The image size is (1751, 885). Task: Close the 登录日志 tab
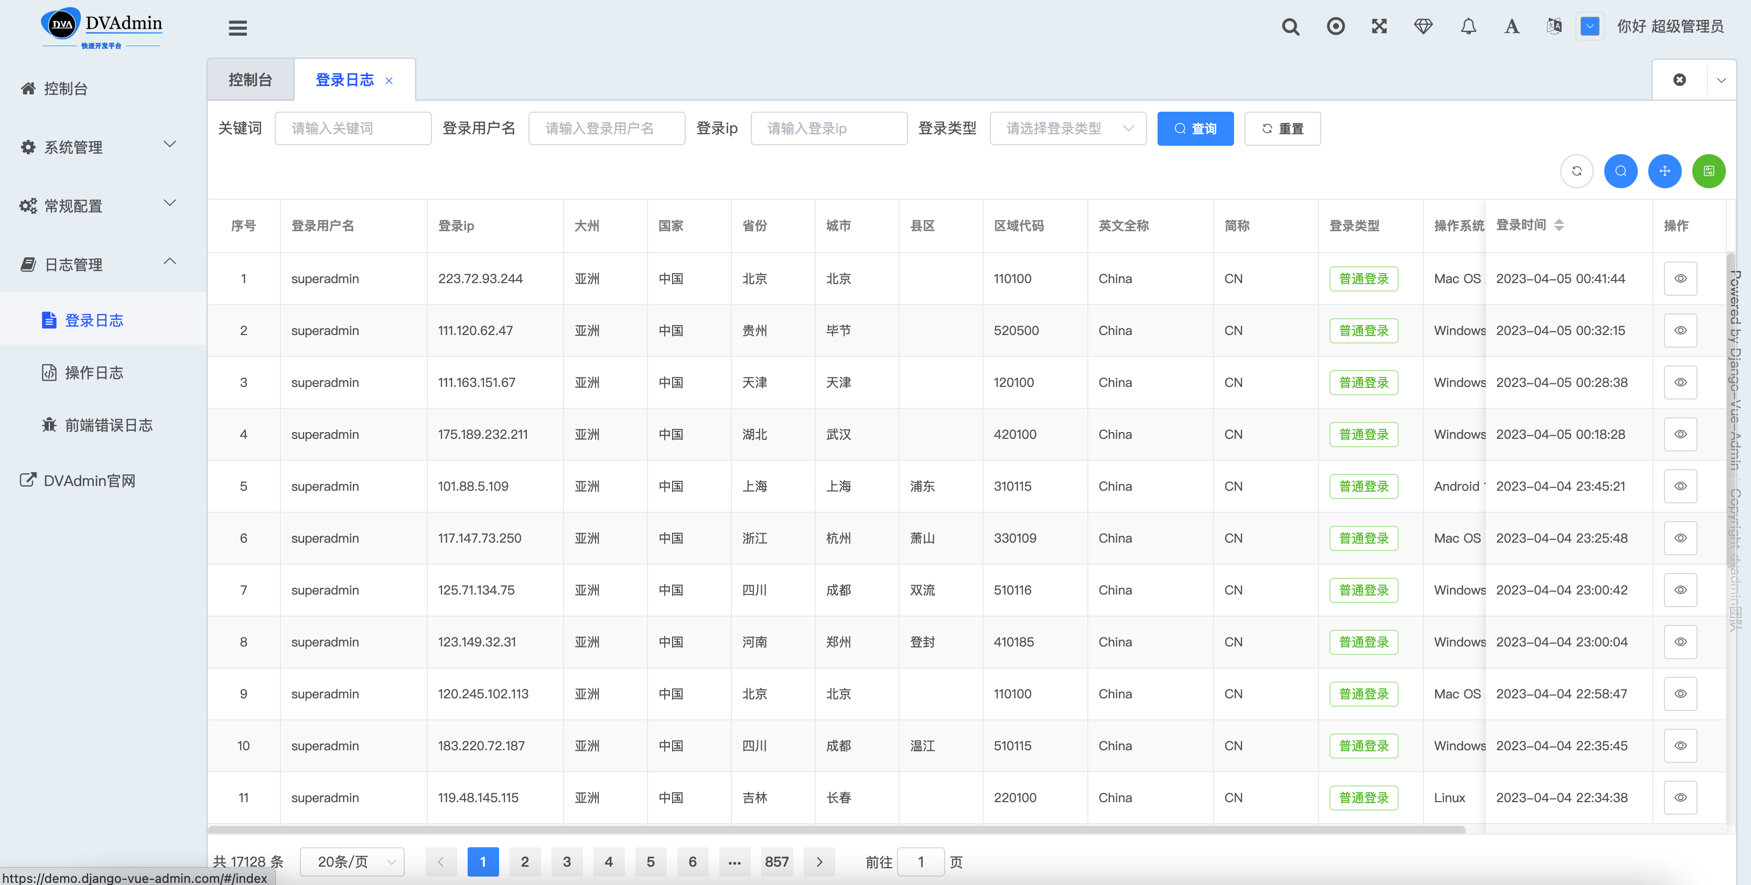[x=389, y=80]
